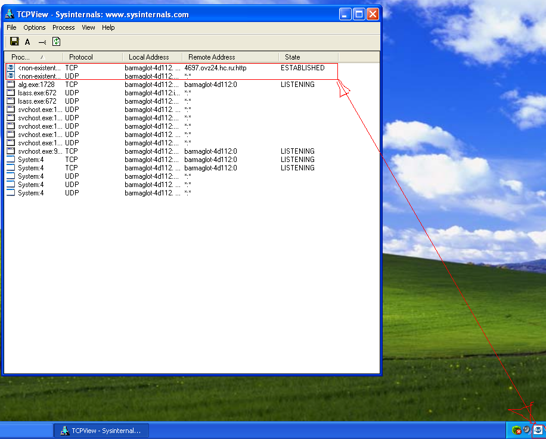The width and height of the screenshot is (546, 439).
Task: Open the Options menu
Action: tap(35, 27)
